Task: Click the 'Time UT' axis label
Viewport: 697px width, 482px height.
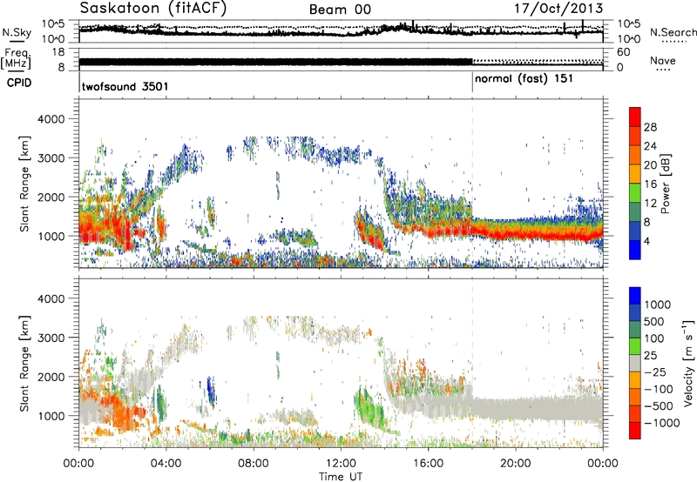Action: (x=341, y=476)
